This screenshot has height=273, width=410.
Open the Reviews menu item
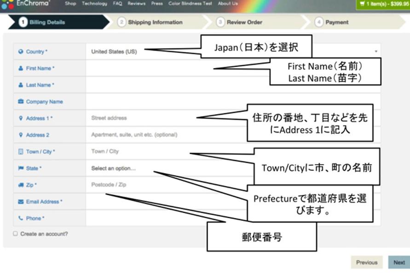[x=137, y=3]
